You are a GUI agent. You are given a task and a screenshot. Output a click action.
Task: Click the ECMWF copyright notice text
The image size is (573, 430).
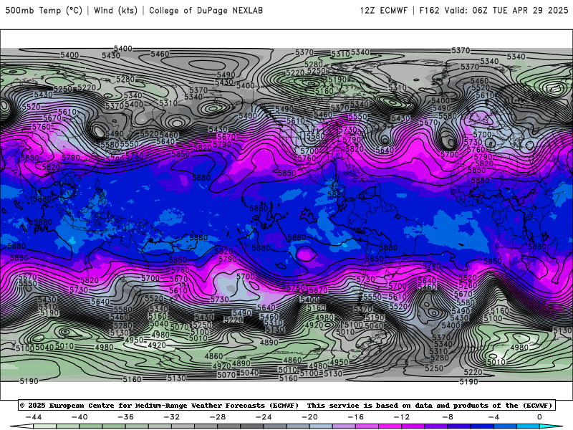coord(287,405)
